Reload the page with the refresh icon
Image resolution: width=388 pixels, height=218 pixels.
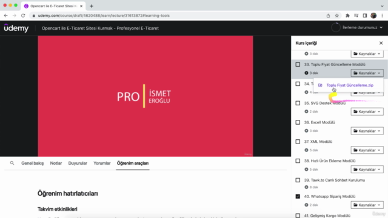coord(23,15)
